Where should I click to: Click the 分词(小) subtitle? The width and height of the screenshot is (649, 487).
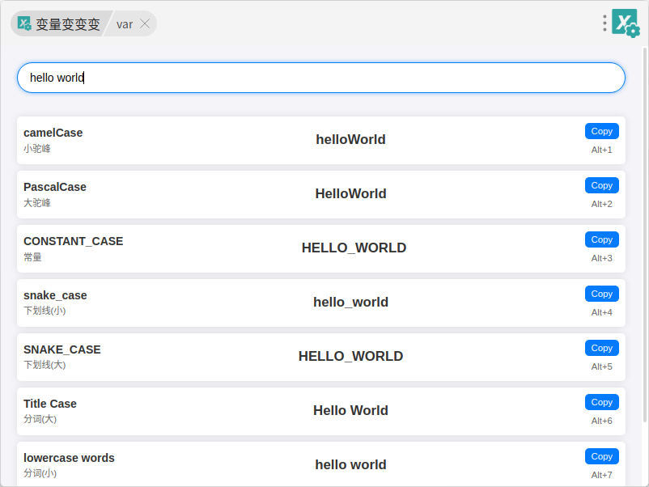tap(40, 473)
